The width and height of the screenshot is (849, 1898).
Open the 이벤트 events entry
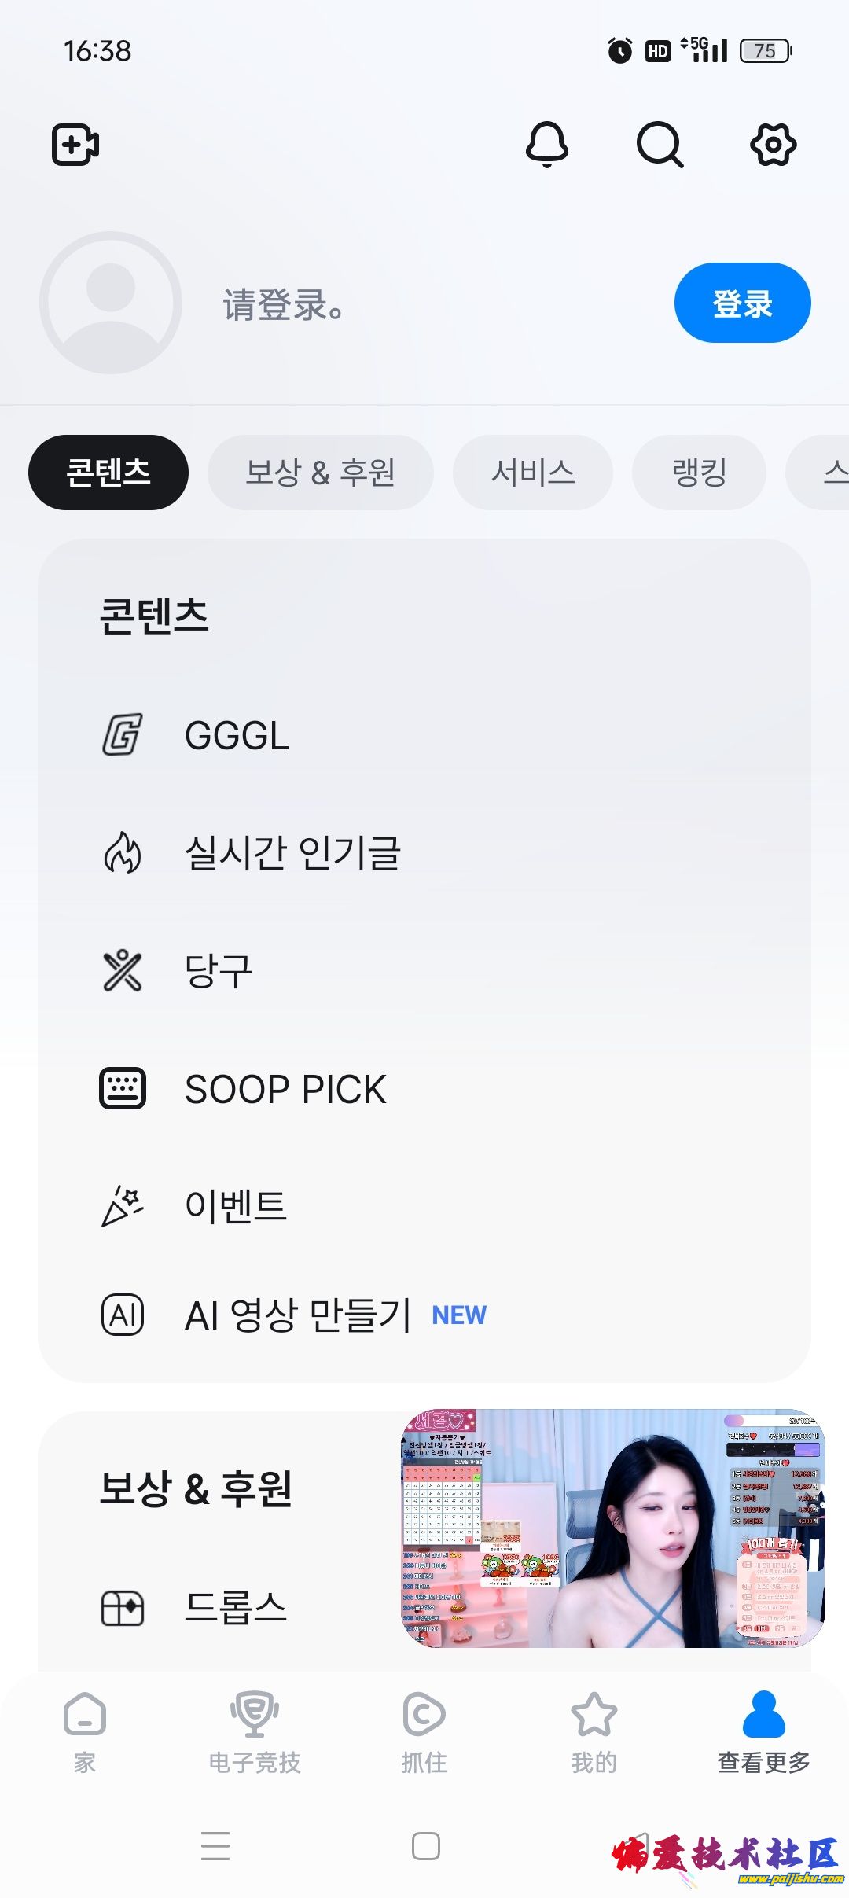point(235,1207)
